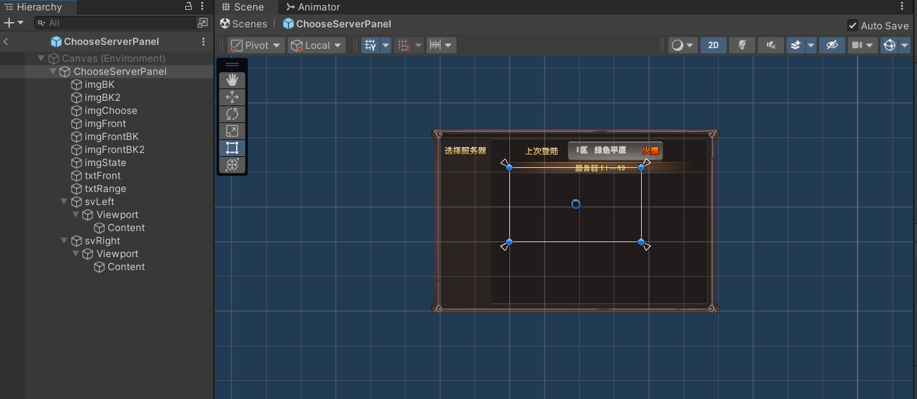Switch to the Animator tab
Screen dimensions: 917x399
click(313, 7)
